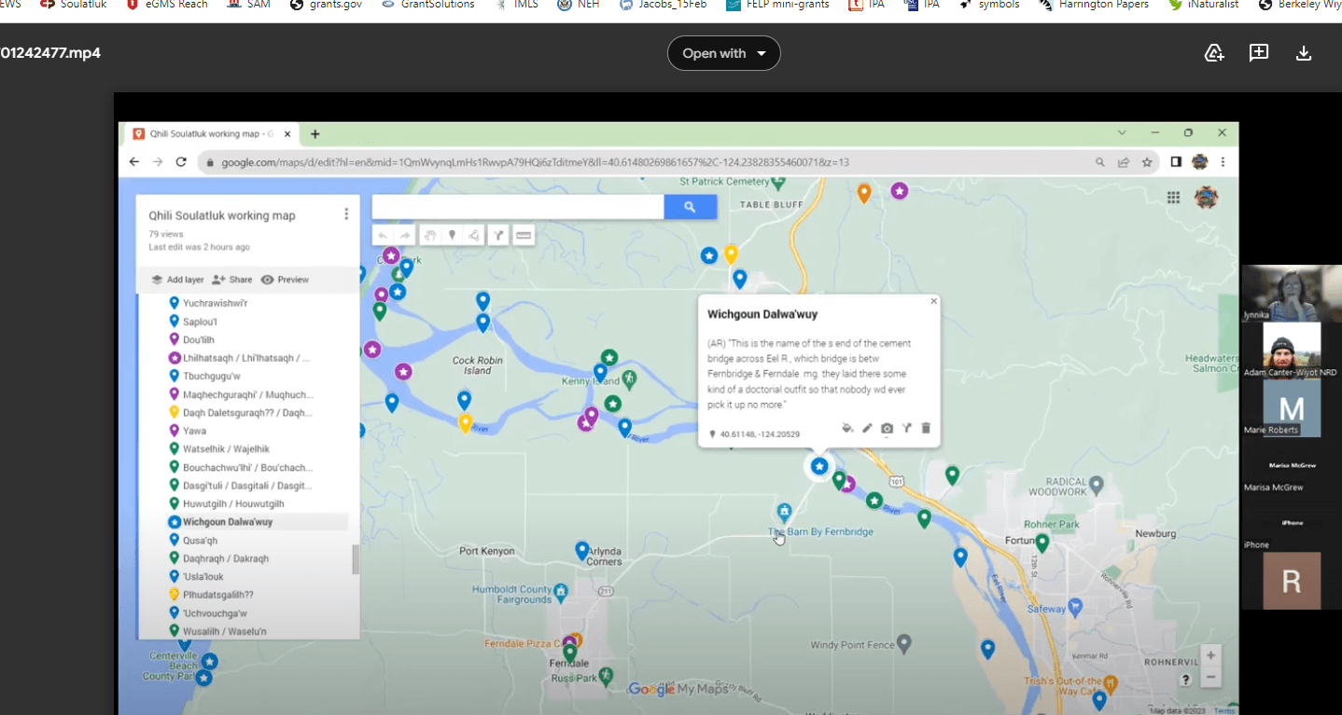Image resolution: width=1342 pixels, height=715 pixels.
Task: Add image using camera icon in popup
Action: (x=887, y=429)
